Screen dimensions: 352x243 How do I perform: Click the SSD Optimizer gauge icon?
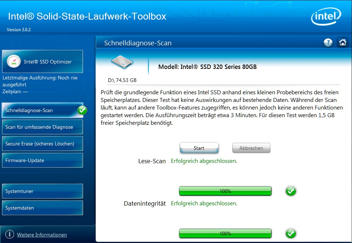[14, 61]
